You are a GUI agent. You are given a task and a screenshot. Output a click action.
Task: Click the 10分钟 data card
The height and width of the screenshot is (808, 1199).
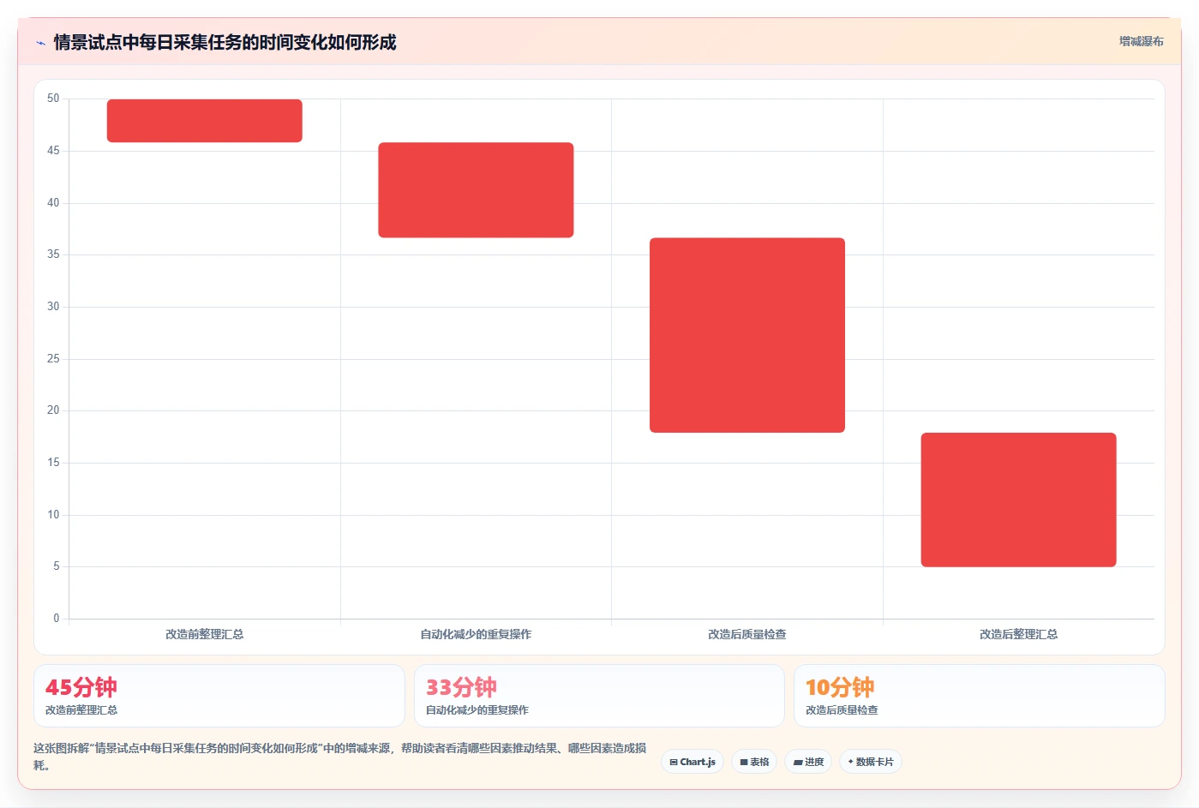(x=979, y=696)
